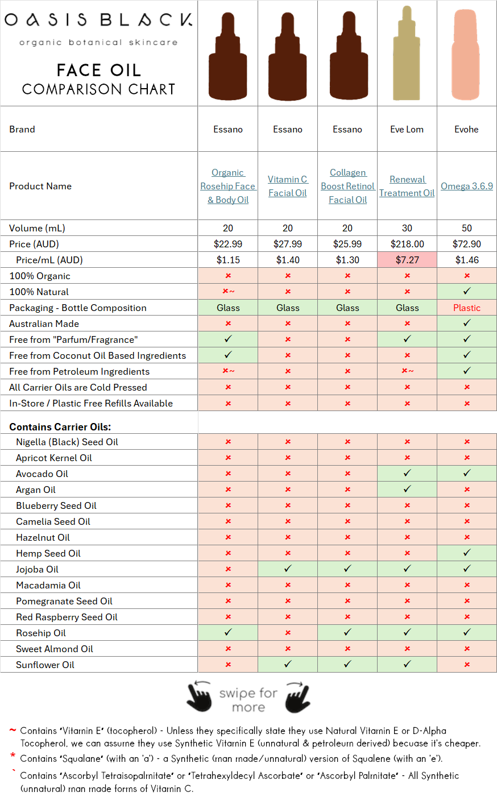
Task: Click the $25.99 price cell
Action: [347, 244]
